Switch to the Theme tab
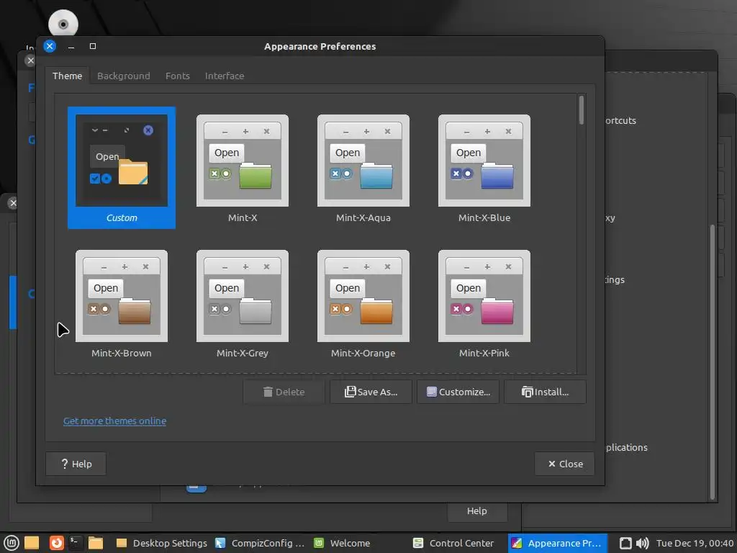Viewport: 737px width, 553px height. (67, 76)
